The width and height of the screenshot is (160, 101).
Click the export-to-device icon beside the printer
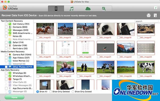click(155, 15)
